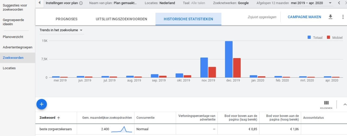Select Zoekwoorden in sidebar
Image resolution: width=347 pixels, height=136 pixels.
pyautogui.click(x=18, y=58)
